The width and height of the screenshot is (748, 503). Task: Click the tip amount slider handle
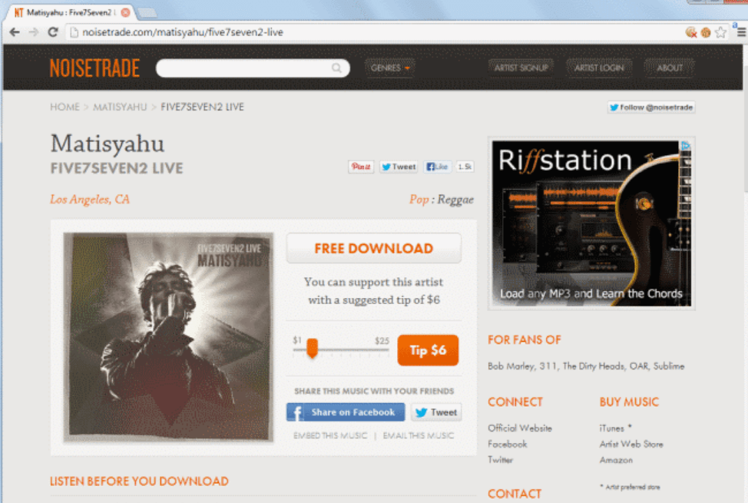(312, 349)
